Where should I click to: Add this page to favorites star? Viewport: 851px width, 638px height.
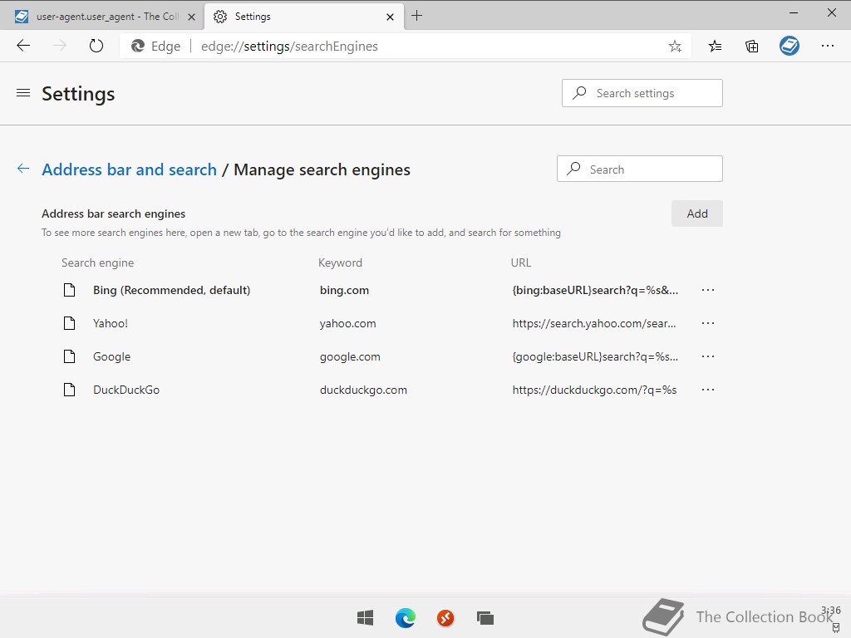(x=675, y=47)
